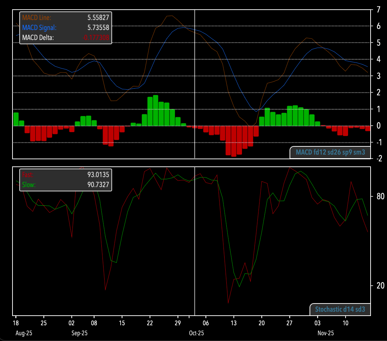This screenshot has height=341, width=387.
Task: Click the Nov-25 month label
Action: pyautogui.click(x=326, y=333)
